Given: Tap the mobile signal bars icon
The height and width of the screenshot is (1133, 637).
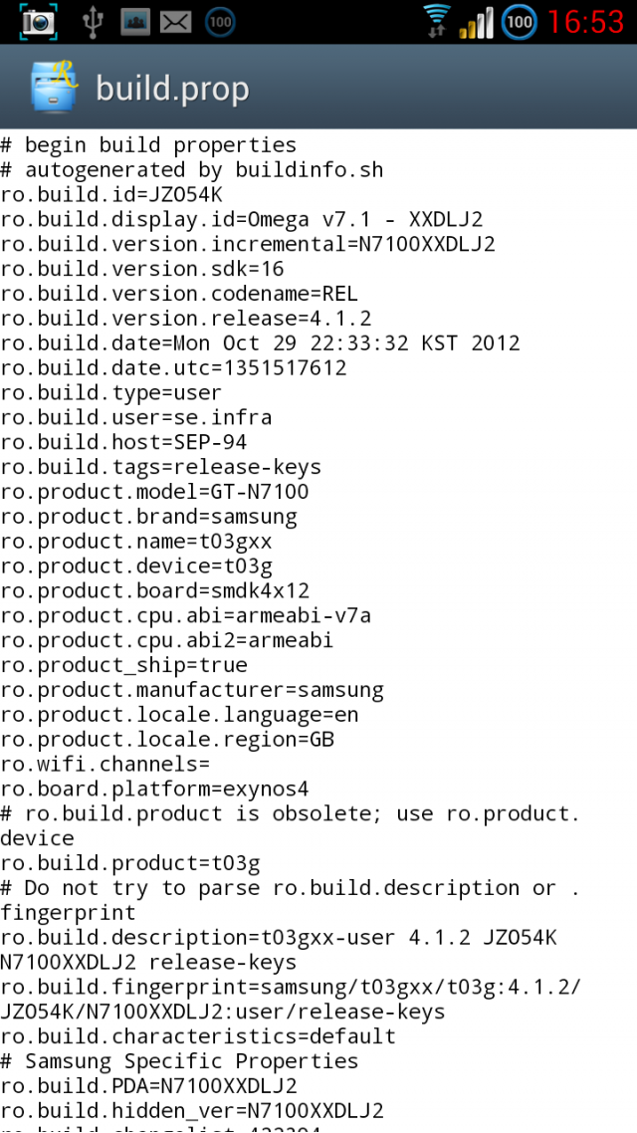Looking at the screenshot, I should (x=477, y=21).
